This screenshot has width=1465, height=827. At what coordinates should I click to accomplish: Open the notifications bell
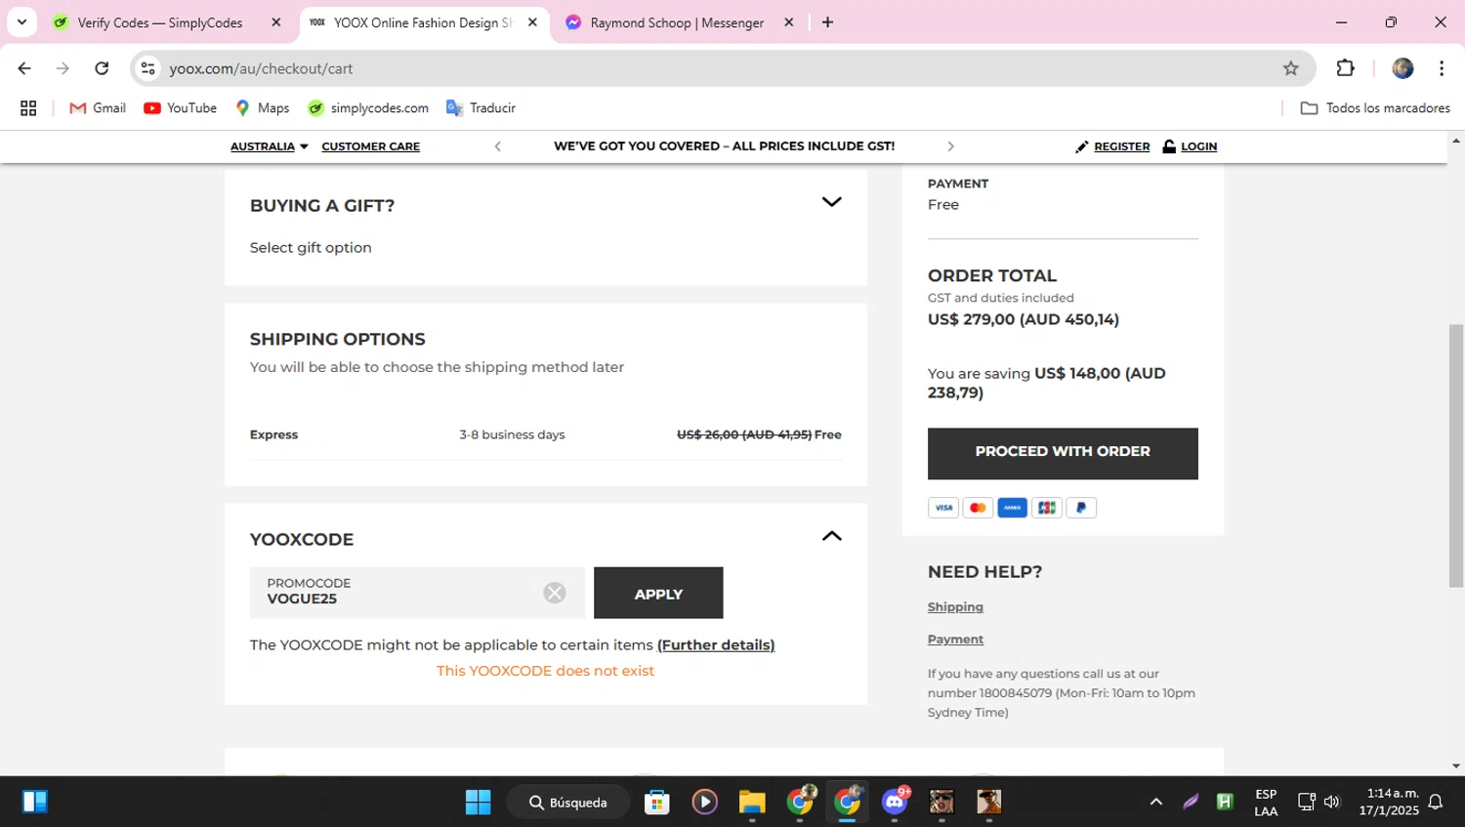1436,803
